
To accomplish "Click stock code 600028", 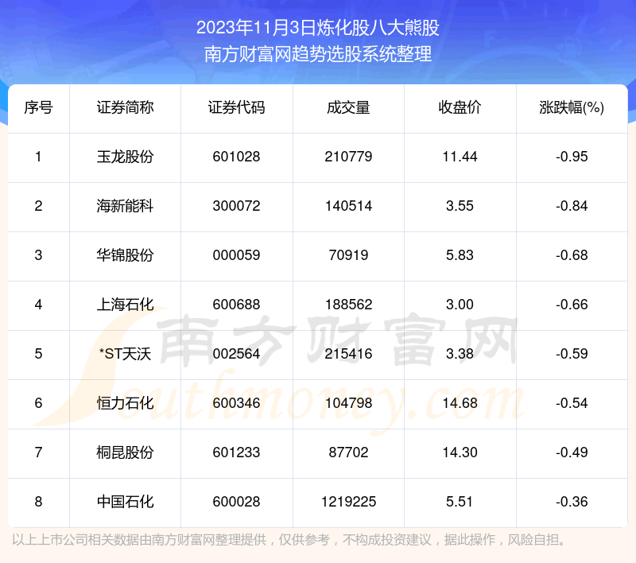I will pos(236,502).
